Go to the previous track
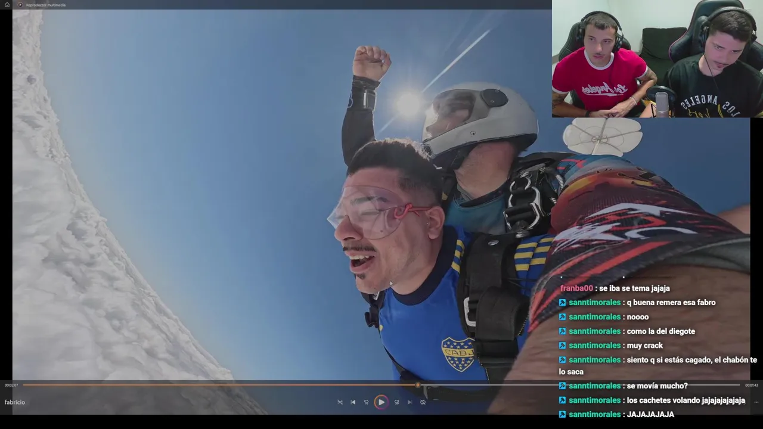763x429 pixels. pyautogui.click(x=353, y=402)
